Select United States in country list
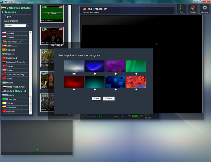This screenshot has height=162, width=211. click(14, 91)
